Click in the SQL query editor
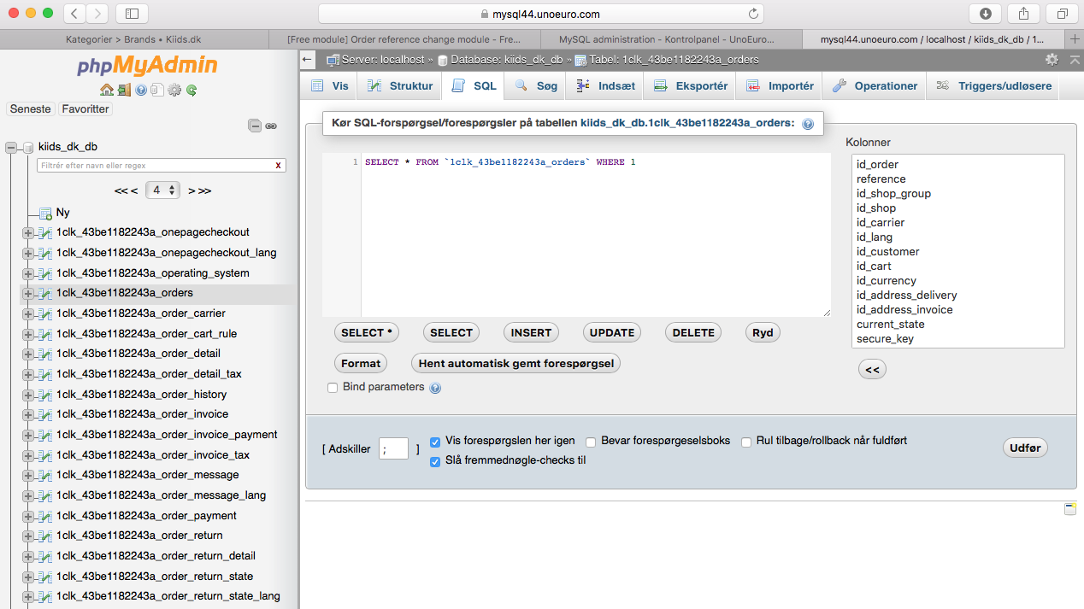 pos(576,236)
